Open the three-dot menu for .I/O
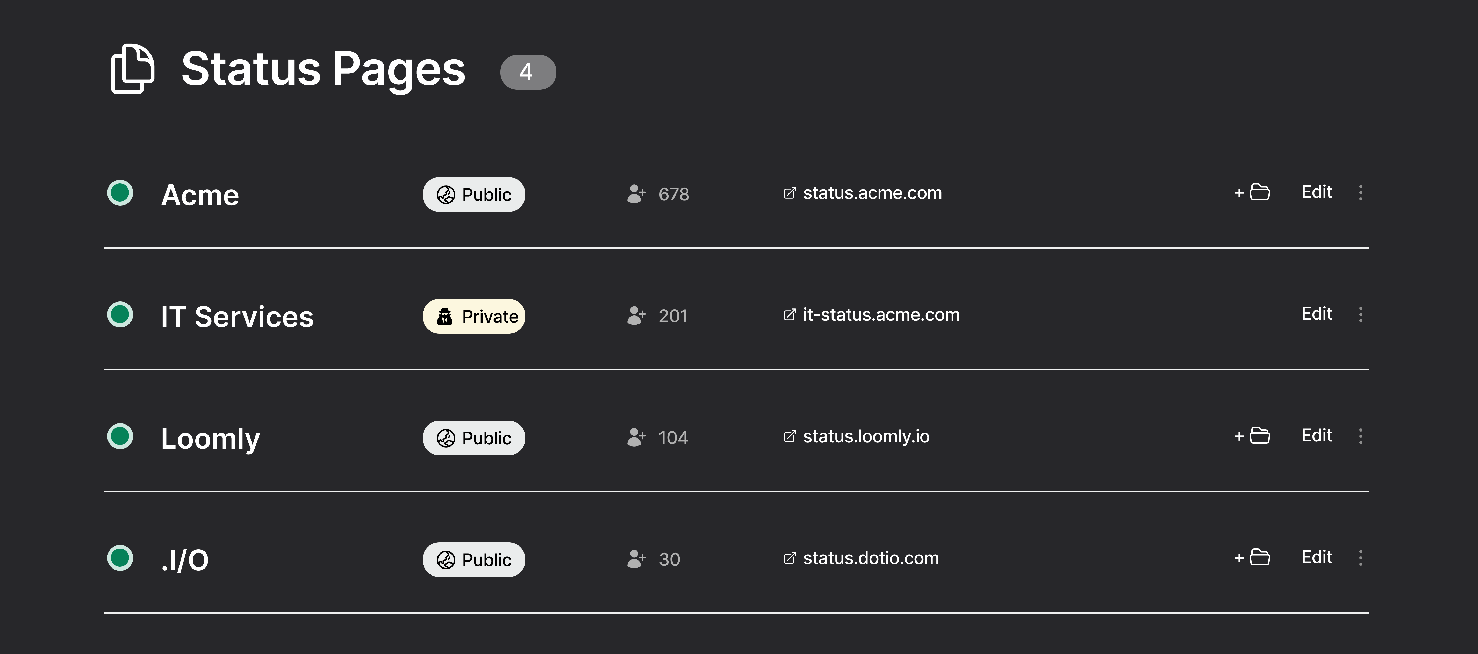1478x654 pixels. (1361, 558)
